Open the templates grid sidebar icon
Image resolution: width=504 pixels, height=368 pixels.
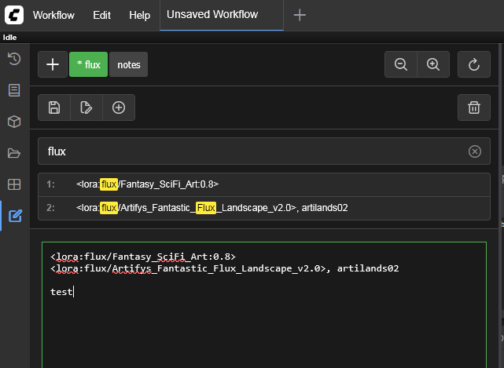[14, 184]
